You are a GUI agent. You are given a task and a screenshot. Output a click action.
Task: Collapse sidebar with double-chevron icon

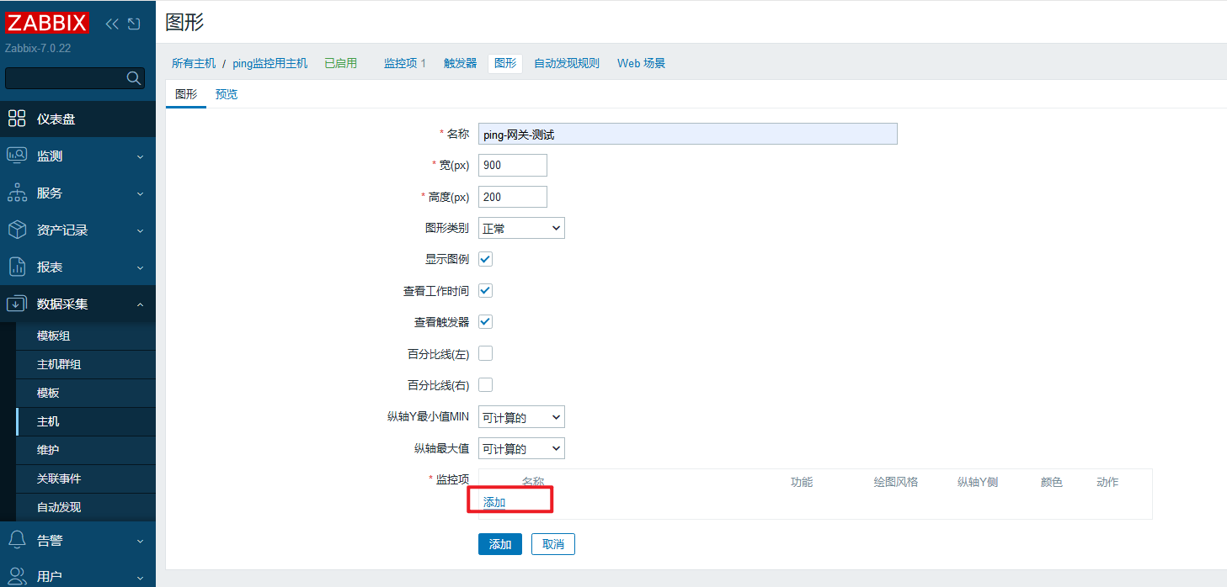pos(112,24)
